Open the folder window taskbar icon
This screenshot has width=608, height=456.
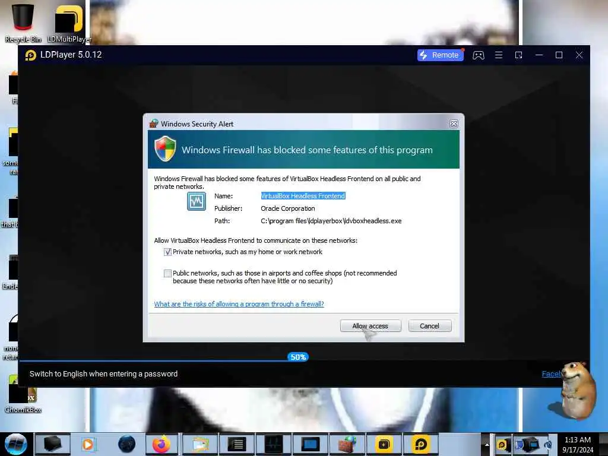click(200, 444)
